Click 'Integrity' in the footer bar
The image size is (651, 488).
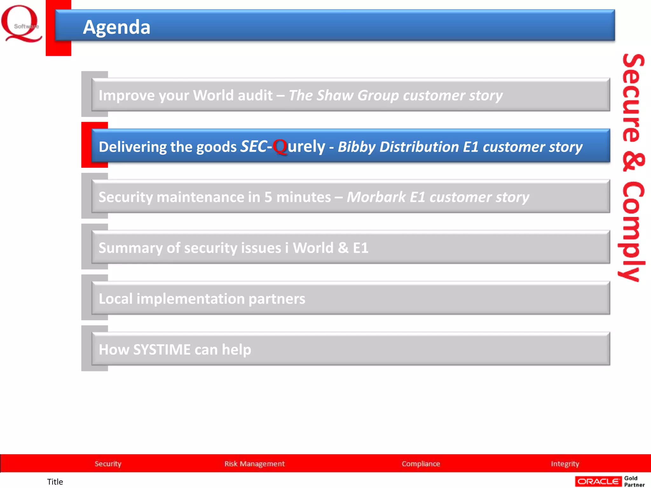point(565,464)
